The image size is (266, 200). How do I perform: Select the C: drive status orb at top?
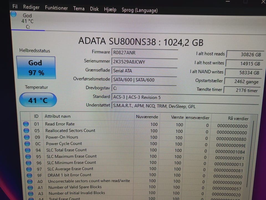point(13,14)
